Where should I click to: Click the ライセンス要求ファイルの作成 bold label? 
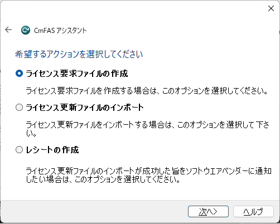[77, 74]
